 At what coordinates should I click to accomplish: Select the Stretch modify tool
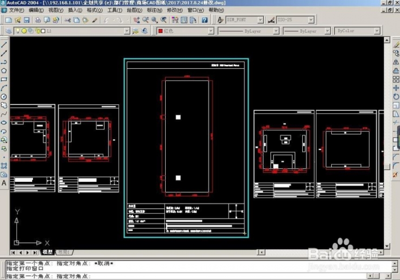(396, 114)
